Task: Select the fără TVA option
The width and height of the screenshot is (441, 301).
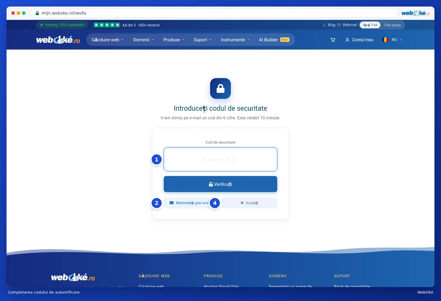Action: pos(370,25)
